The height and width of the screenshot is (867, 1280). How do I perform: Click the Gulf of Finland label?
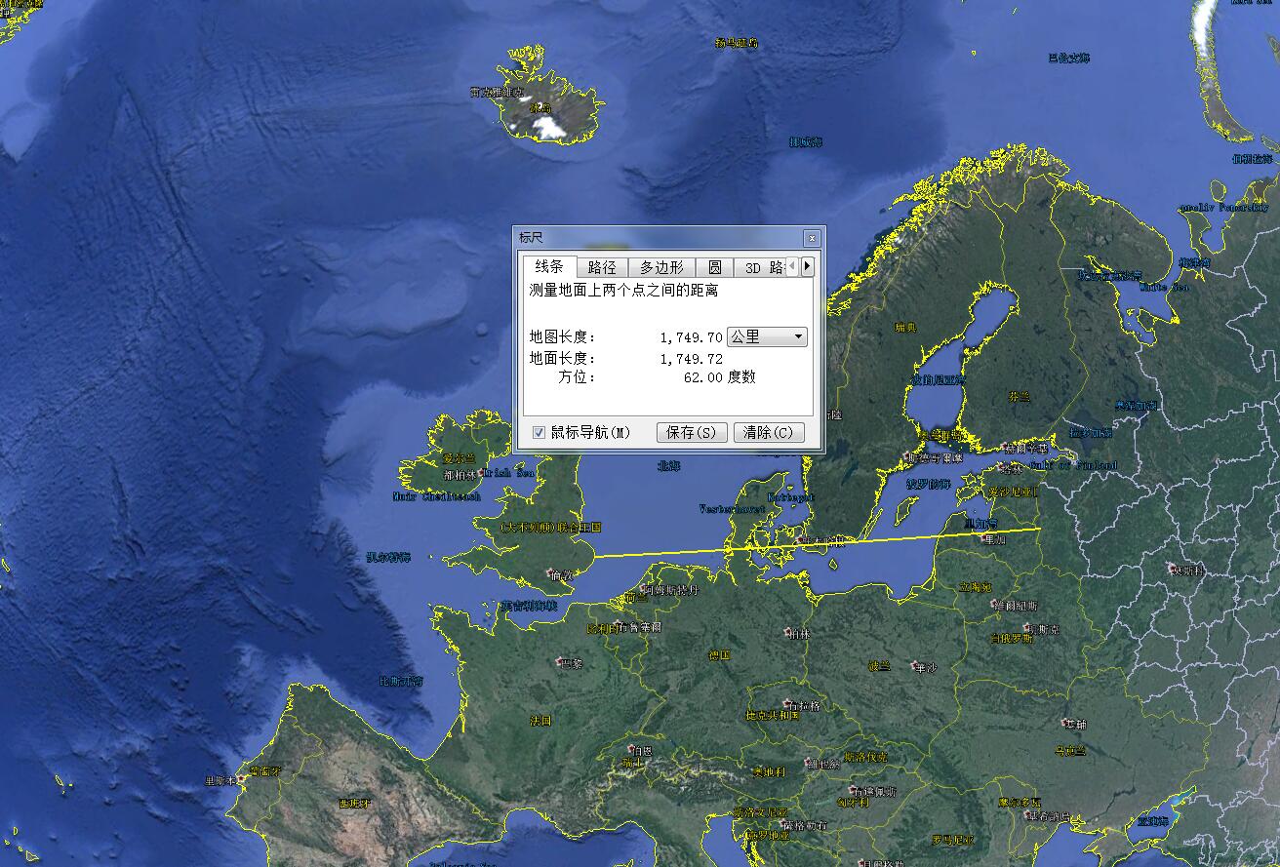(x=1073, y=465)
